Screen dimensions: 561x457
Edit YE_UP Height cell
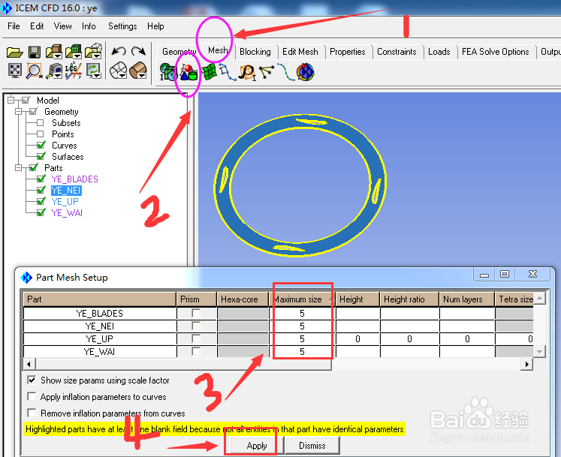pos(357,338)
